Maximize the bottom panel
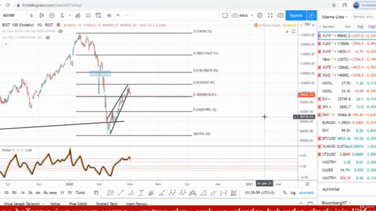The height and width of the screenshot is (211, 376). click(310, 203)
